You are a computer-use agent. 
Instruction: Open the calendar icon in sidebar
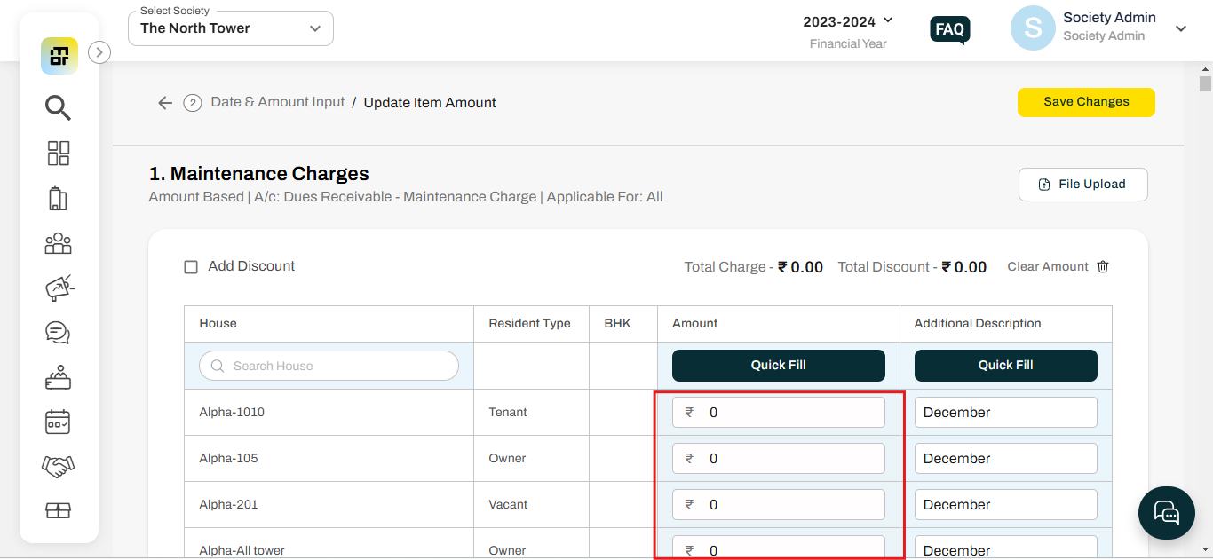pos(58,422)
